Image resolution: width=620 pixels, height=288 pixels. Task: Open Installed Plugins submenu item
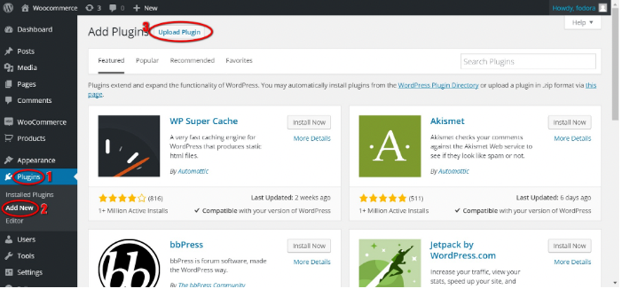[x=29, y=195]
